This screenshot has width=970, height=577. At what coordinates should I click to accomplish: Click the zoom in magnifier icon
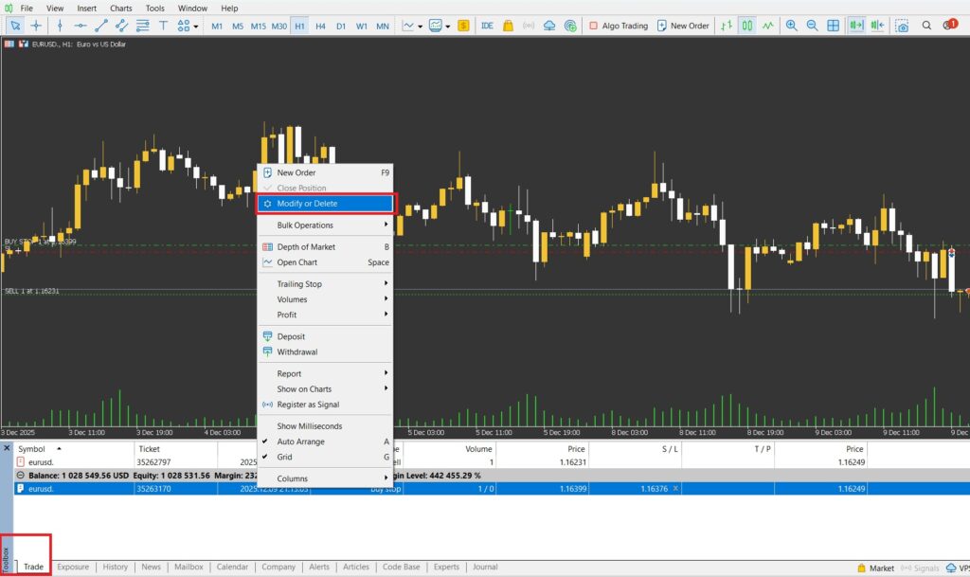[x=792, y=26]
